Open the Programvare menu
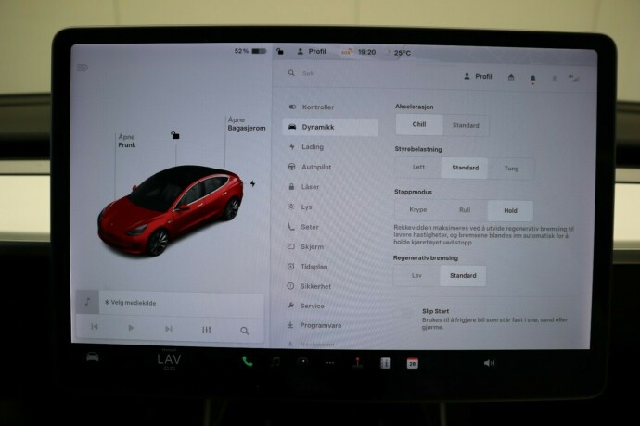Viewport: 640px width, 426px height. click(314, 325)
